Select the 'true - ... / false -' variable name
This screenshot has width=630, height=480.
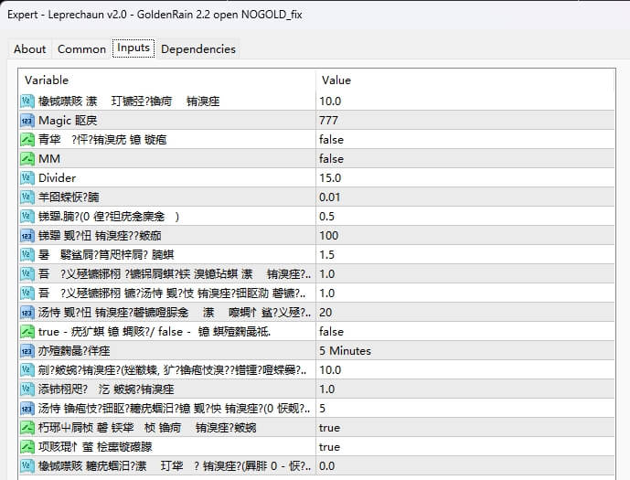pyautogui.click(x=155, y=332)
